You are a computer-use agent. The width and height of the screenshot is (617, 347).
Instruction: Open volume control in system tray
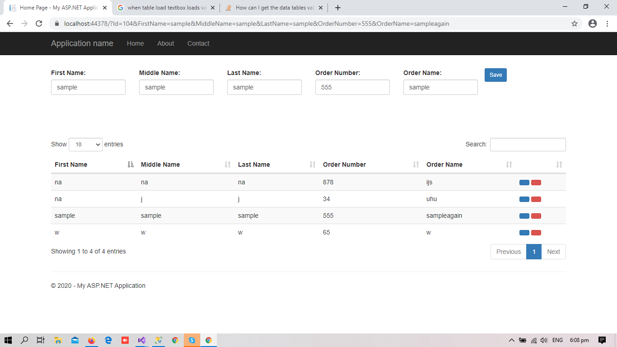544,340
